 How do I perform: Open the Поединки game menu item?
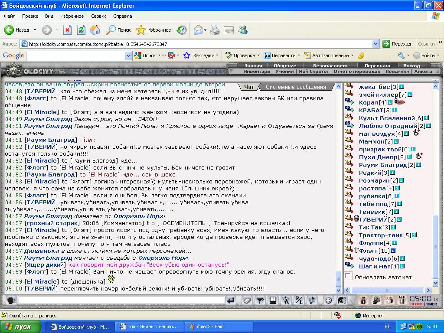[397, 72]
